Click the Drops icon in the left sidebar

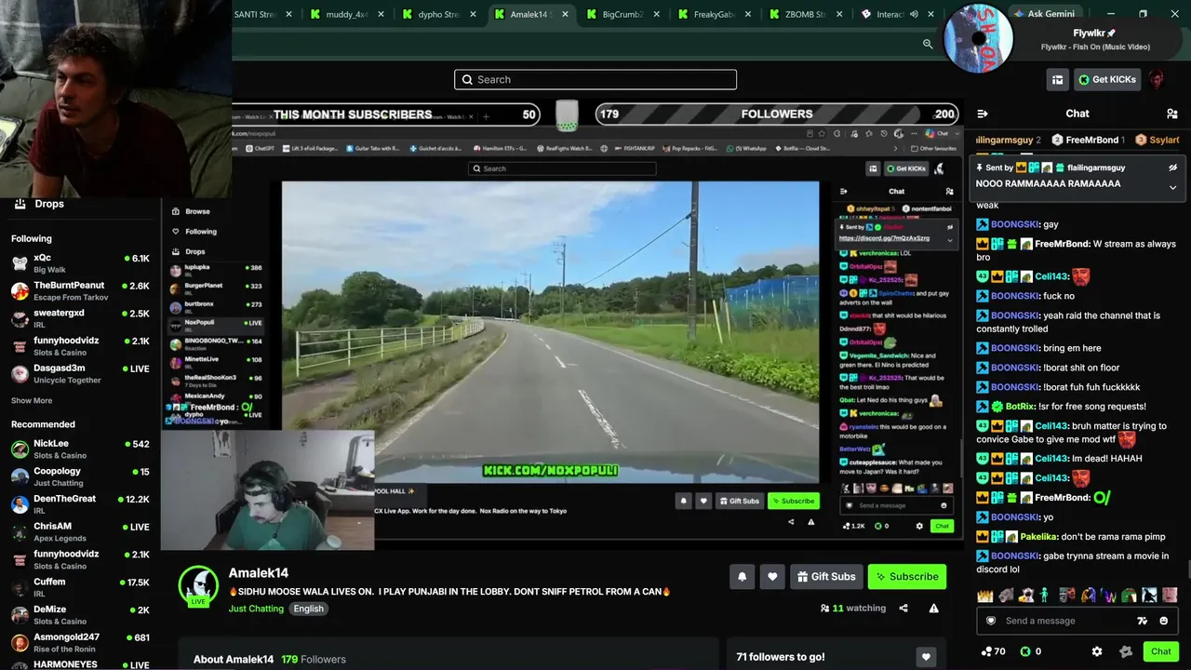(x=20, y=204)
